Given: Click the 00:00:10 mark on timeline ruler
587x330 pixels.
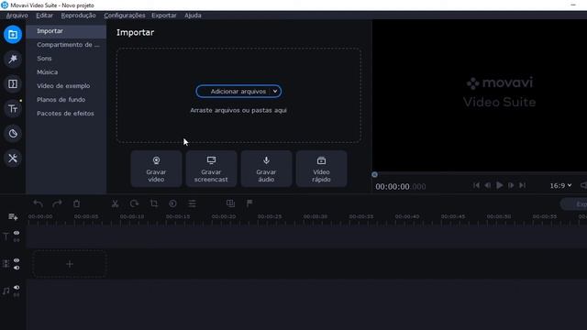Looking at the screenshot, I should 132,216.
